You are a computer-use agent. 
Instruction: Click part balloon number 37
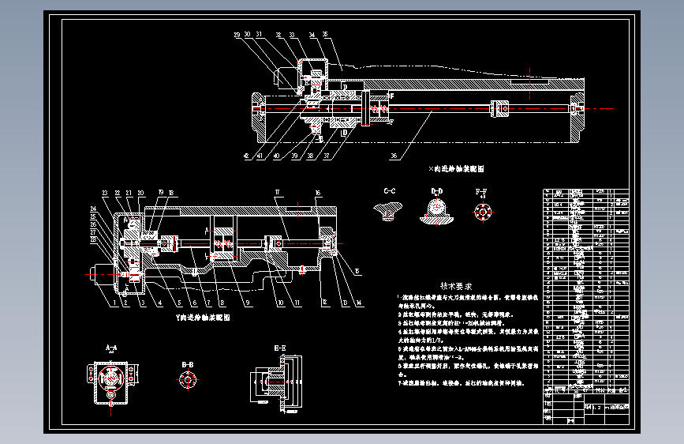[327, 156]
